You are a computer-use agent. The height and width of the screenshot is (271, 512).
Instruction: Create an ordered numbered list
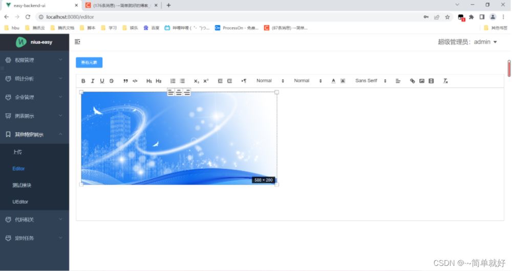[173, 81]
